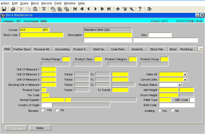This screenshot has width=205, height=134.
Task: Click the Size input field
Action: (x=160, y=35)
